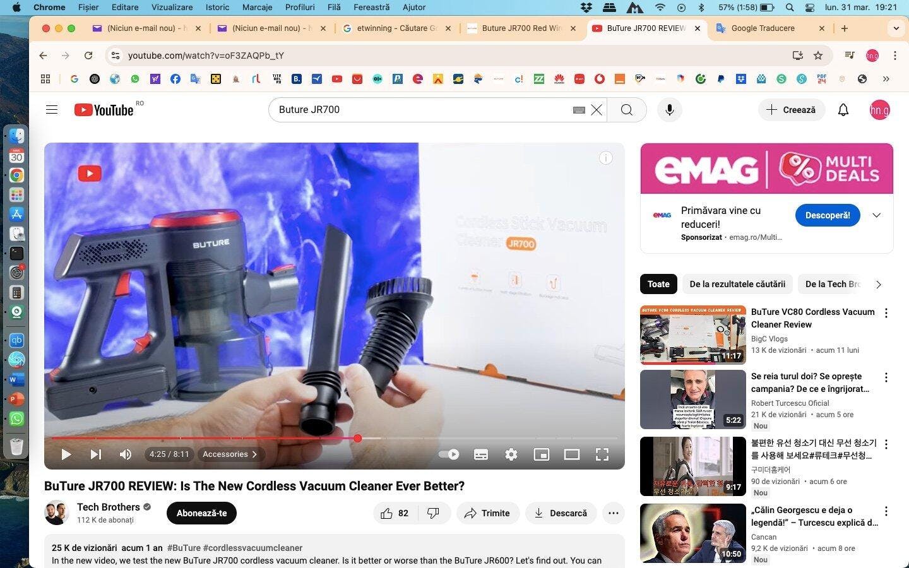Toggle subtitles captions button
Image resolution: width=909 pixels, height=568 pixels.
480,454
